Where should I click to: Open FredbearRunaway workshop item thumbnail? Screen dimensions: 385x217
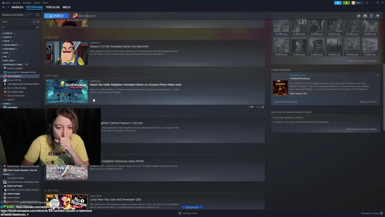point(280,88)
